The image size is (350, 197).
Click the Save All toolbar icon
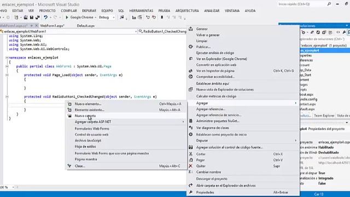pyautogui.click(x=38, y=17)
